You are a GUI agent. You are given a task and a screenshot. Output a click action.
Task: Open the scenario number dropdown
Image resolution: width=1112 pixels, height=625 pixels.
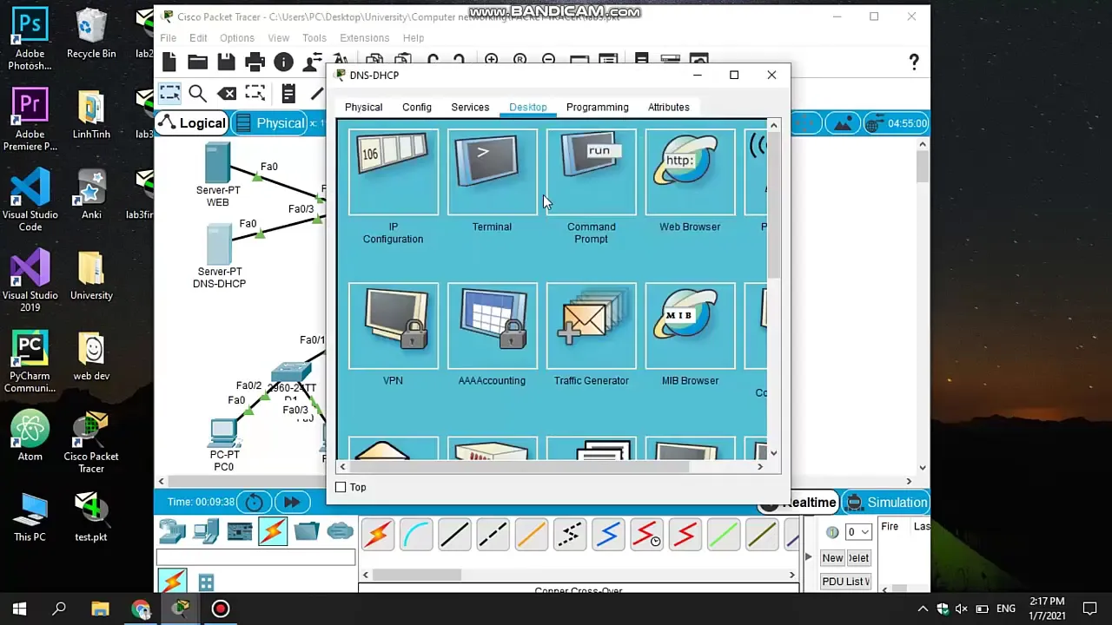pos(858,531)
